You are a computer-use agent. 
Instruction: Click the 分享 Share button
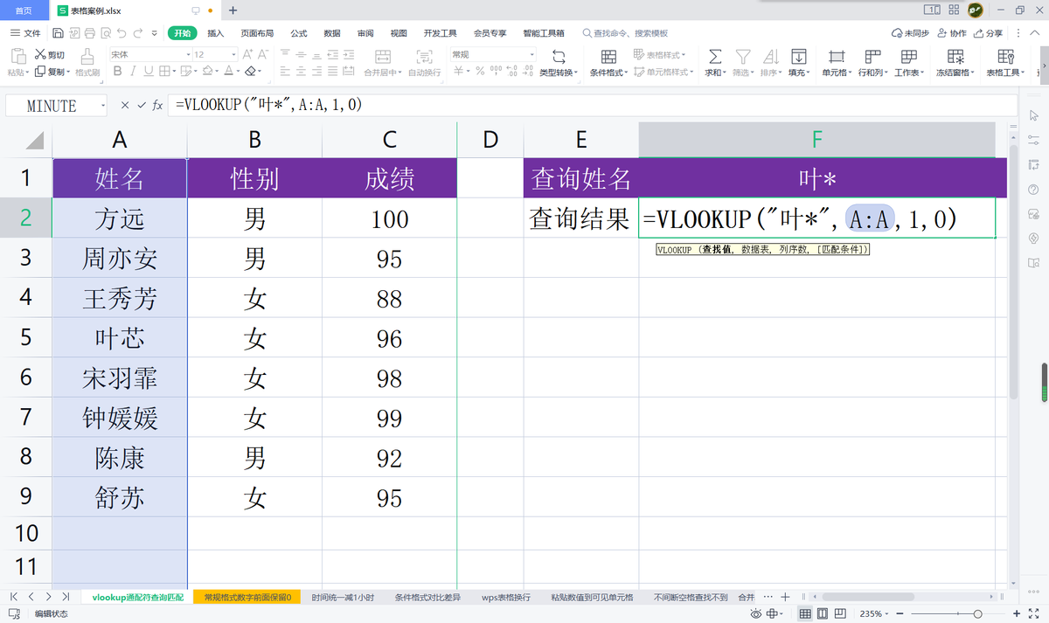point(988,33)
